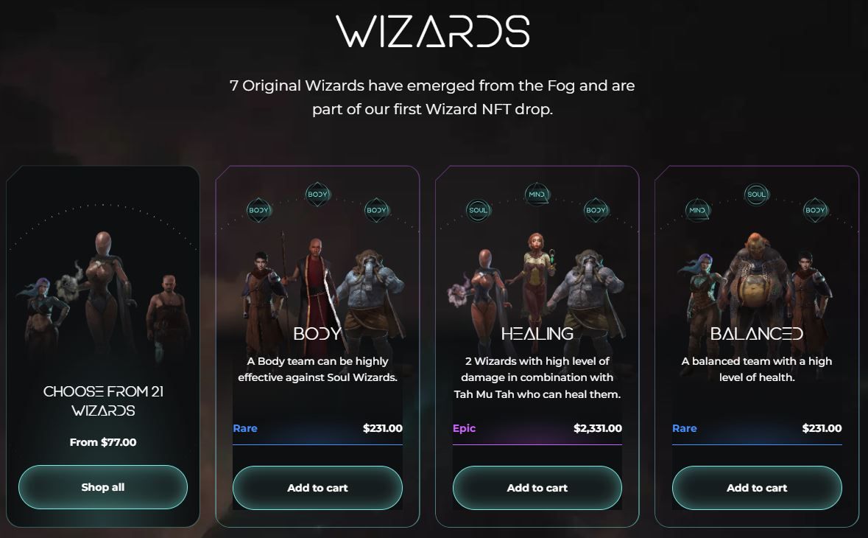Click the Epic rarity label
The width and height of the screenshot is (868, 538).
tap(464, 428)
